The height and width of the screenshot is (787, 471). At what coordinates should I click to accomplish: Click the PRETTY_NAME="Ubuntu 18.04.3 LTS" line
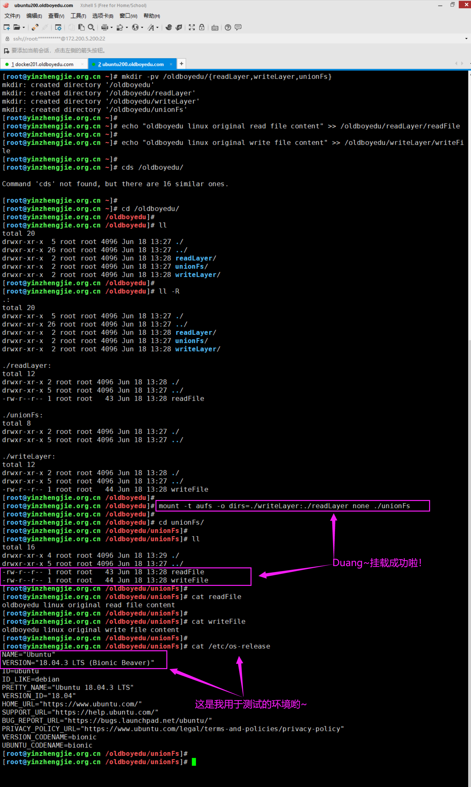point(68,688)
